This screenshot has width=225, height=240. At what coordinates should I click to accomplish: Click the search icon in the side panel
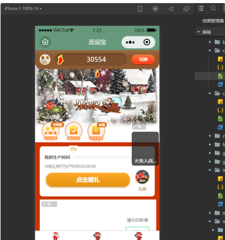(x=213, y=8)
